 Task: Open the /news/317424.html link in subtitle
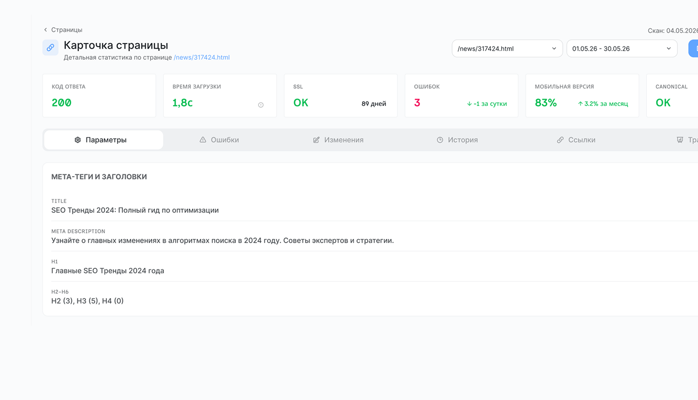(x=201, y=58)
